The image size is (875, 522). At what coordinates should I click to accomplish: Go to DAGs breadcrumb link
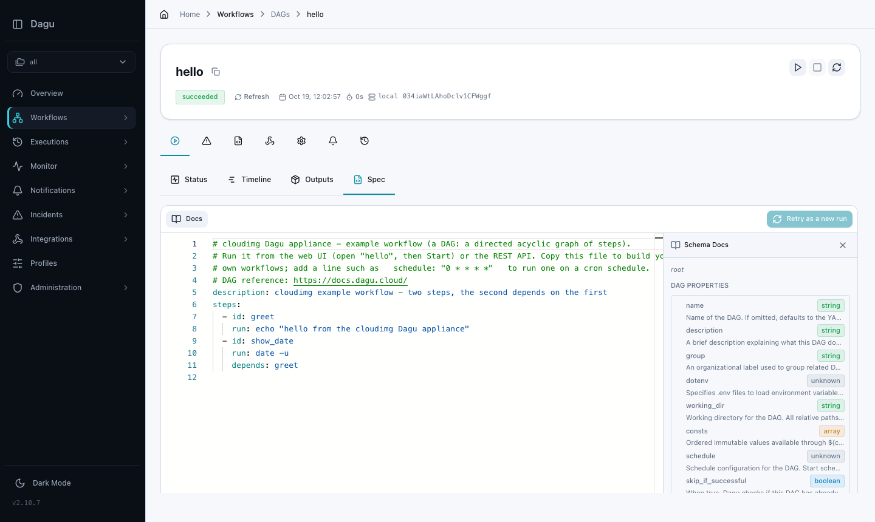coord(280,14)
